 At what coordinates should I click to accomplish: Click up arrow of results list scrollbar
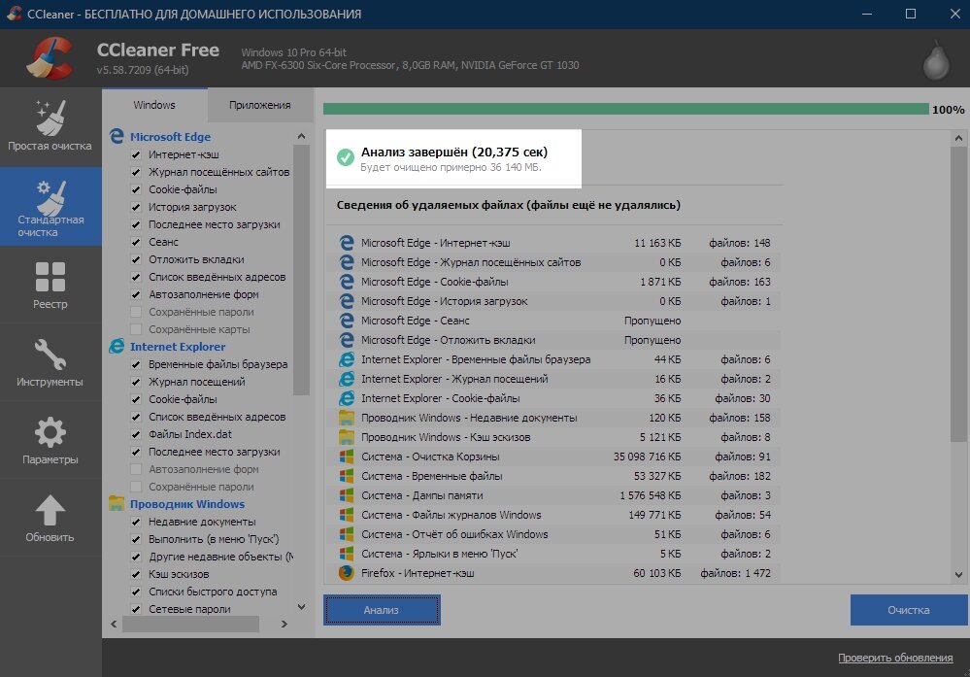(958, 139)
